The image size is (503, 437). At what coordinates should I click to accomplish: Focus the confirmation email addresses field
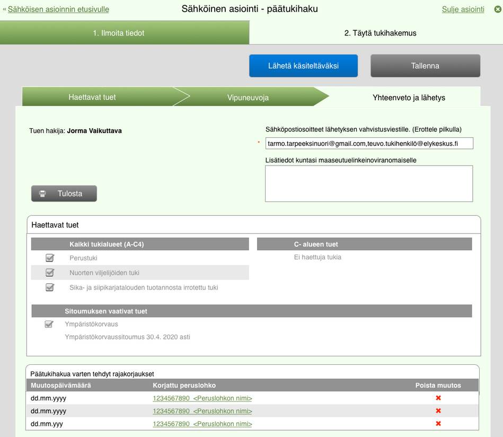tap(369, 143)
